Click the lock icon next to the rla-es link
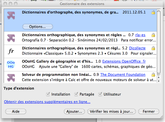Viewport: 165px width, 122px height. [153, 35]
